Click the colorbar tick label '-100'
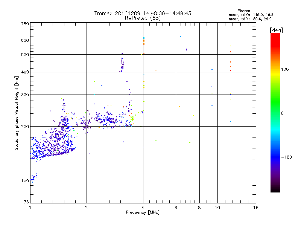301x226 pixels. 287,157
